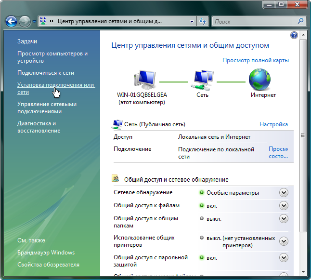This screenshot has height=280, width=311.
Task: Click Настройка link for the network
Action: tap(273, 124)
